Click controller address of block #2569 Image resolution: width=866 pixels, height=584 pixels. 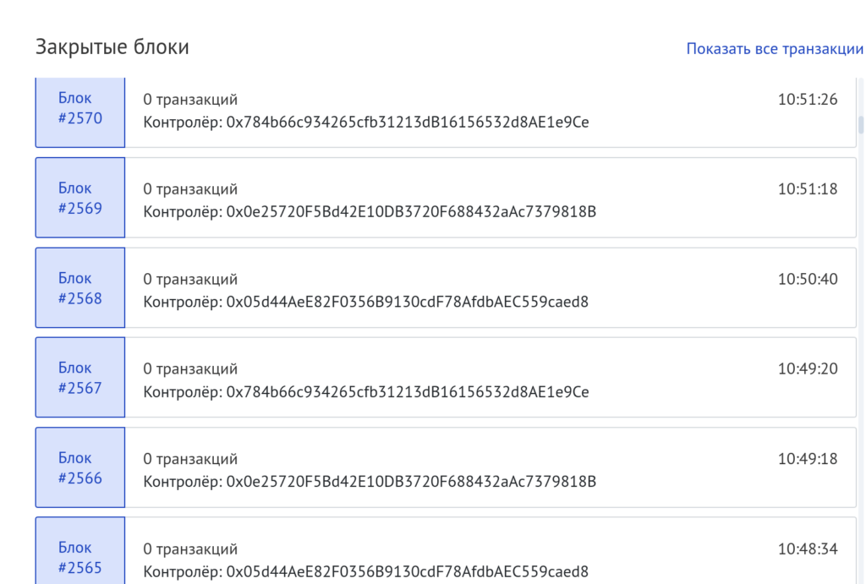tap(411, 211)
